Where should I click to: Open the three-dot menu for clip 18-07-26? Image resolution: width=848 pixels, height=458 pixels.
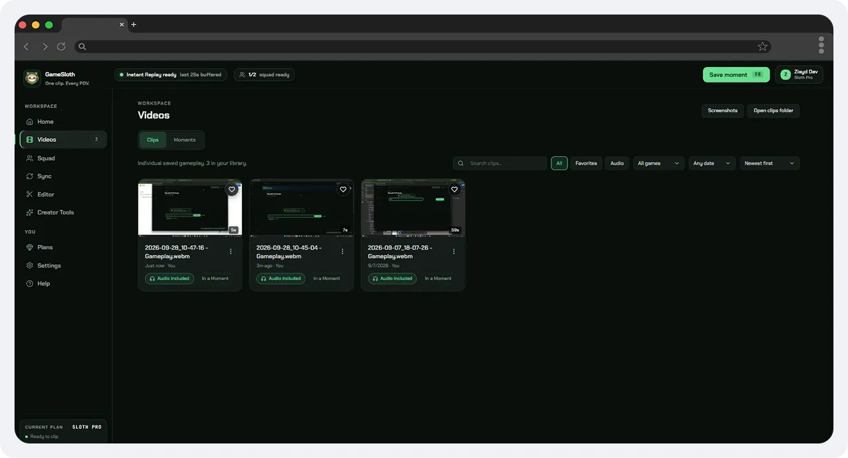[x=454, y=252]
